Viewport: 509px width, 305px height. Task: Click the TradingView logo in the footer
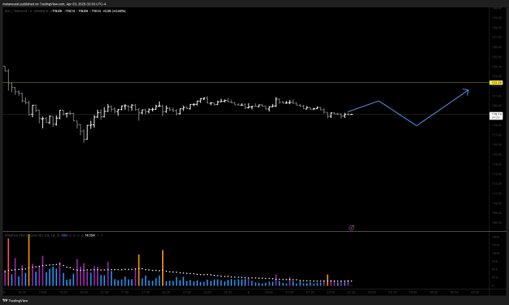[x=15, y=300]
